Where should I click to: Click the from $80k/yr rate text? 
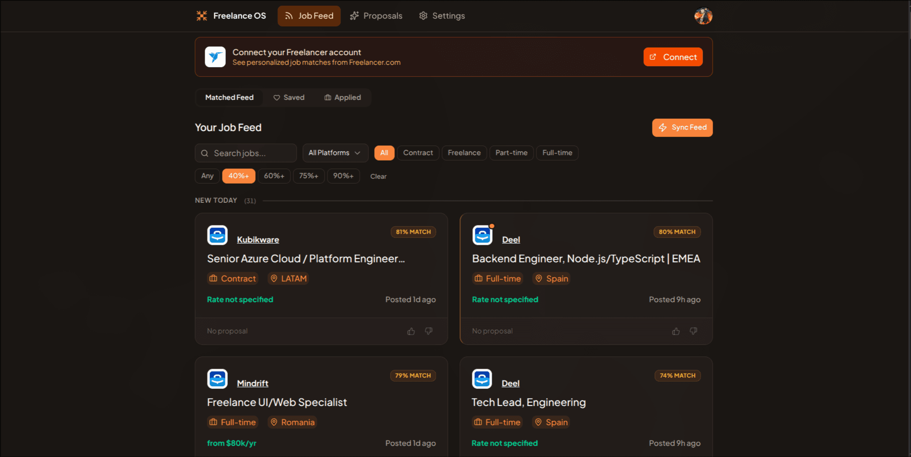(232, 443)
